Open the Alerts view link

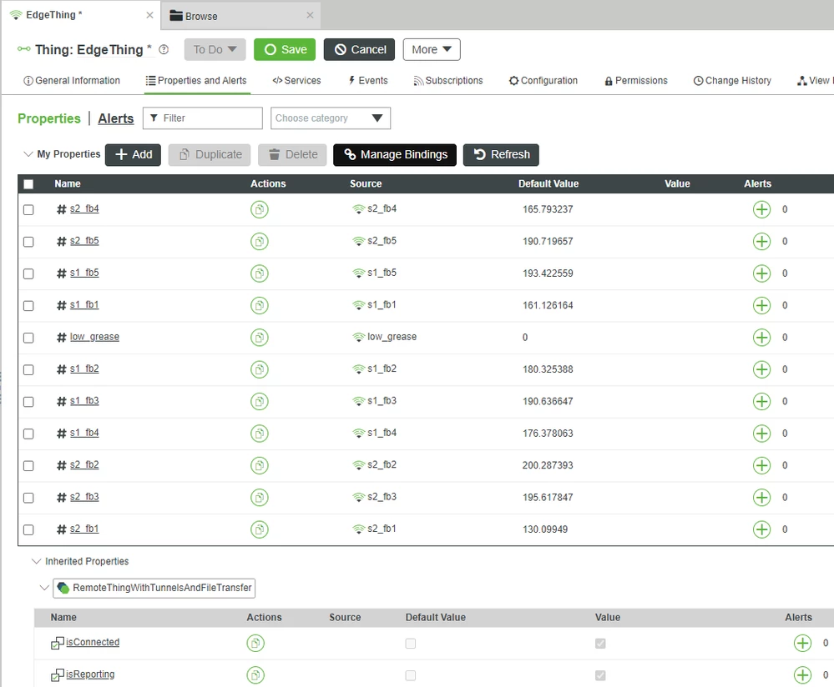[116, 118]
